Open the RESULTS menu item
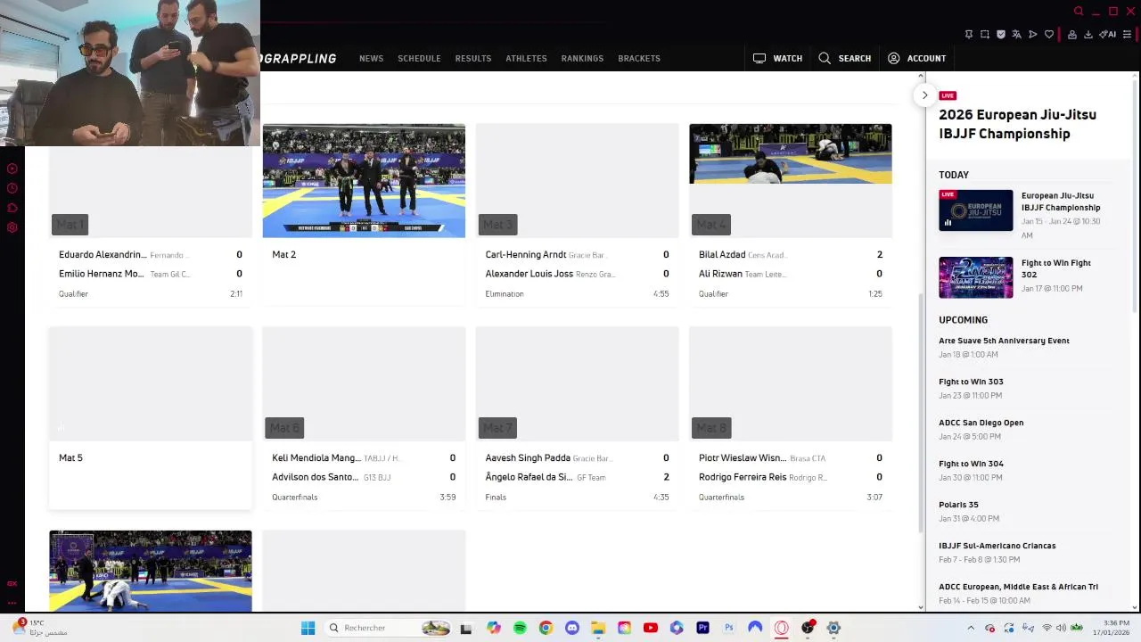Image resolution: width=1141 pixels, height=642 pixels. pos(472,58)
